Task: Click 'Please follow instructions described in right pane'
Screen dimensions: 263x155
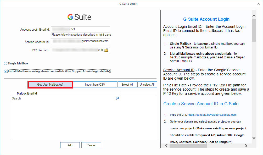Action: coord(81,35)
